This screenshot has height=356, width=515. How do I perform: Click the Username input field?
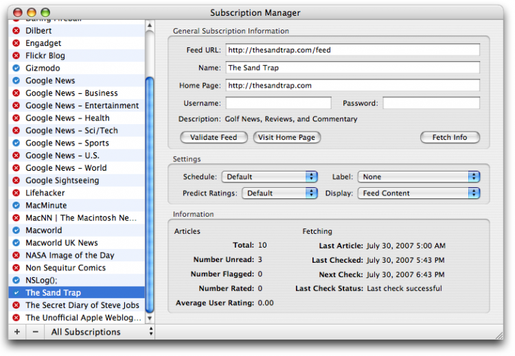[278, 103]
